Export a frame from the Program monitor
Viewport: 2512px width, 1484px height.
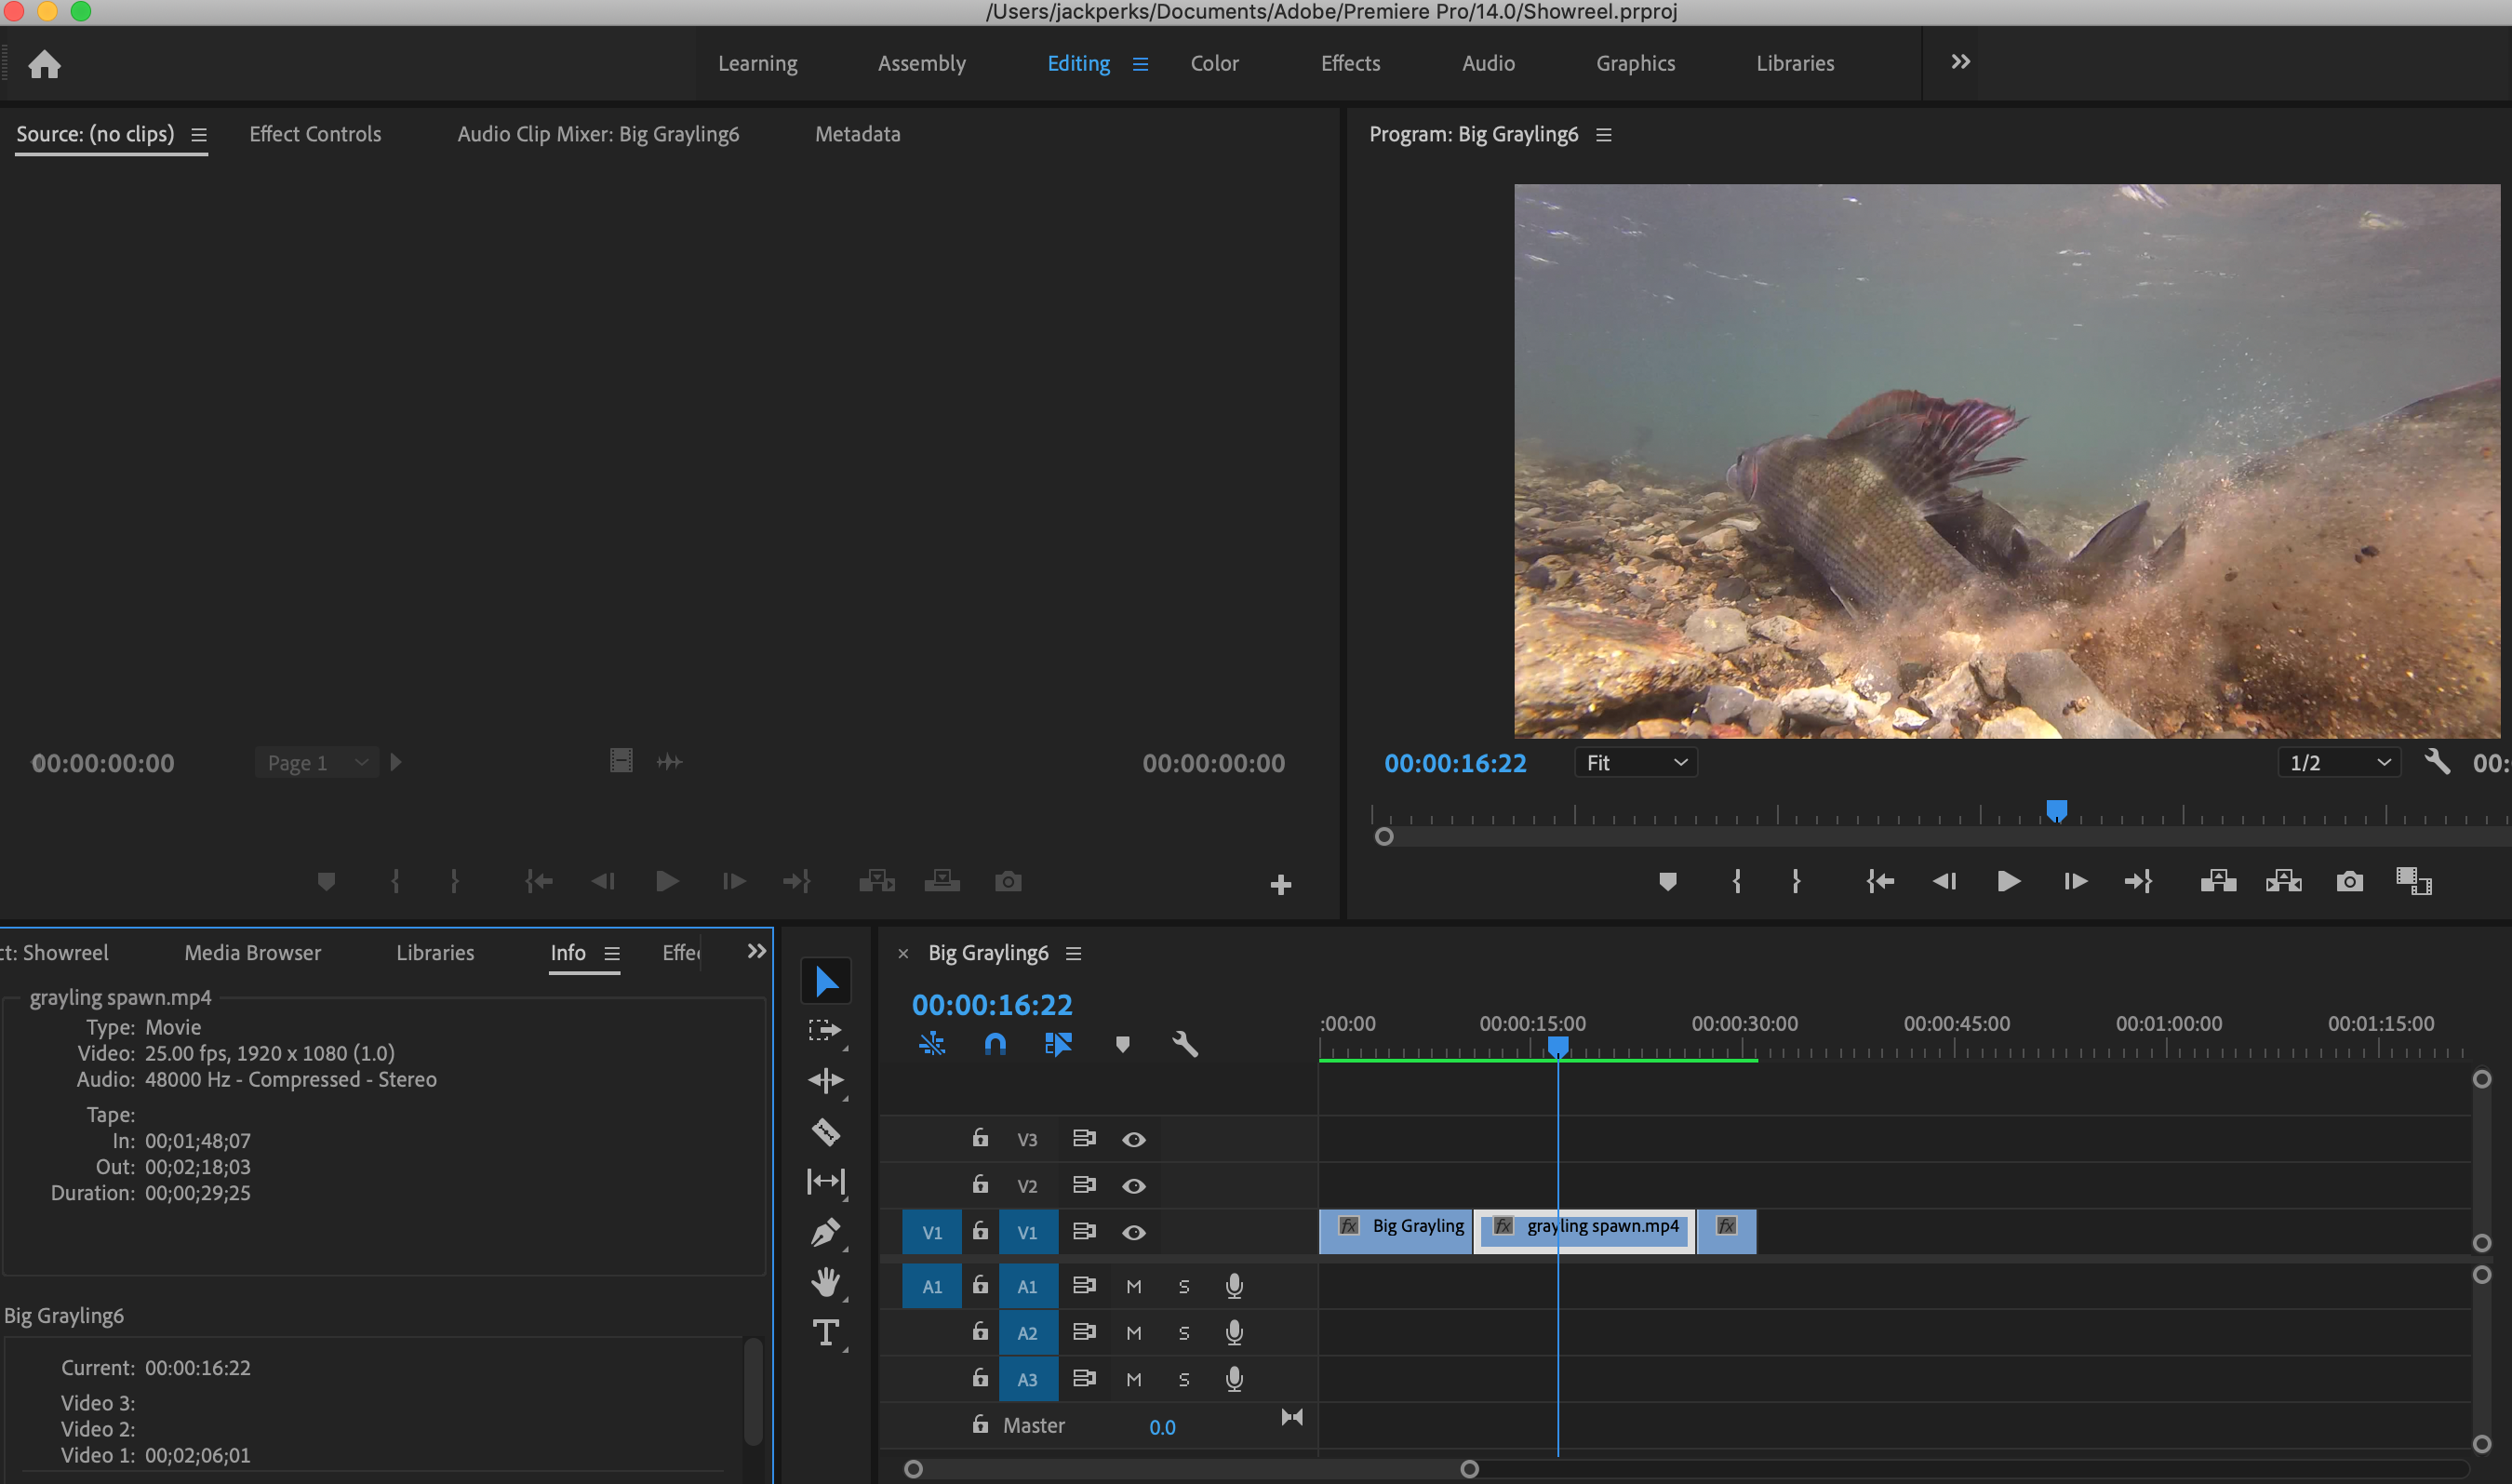tap(2349, 881)
